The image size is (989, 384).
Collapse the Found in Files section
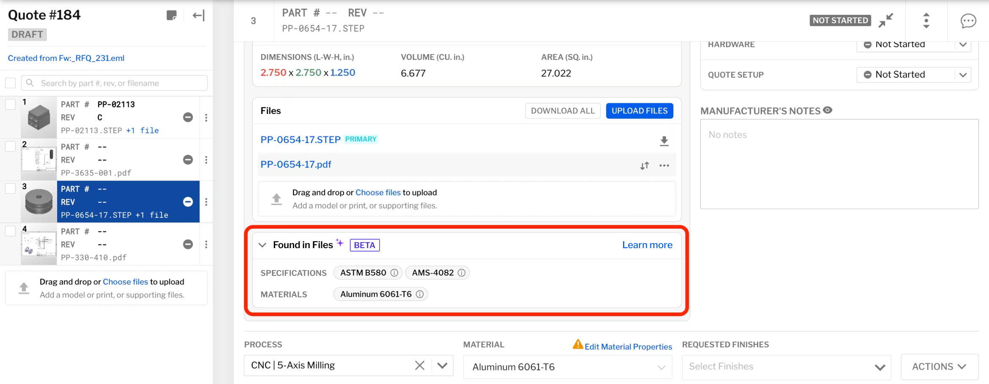[x=262, y=245]
